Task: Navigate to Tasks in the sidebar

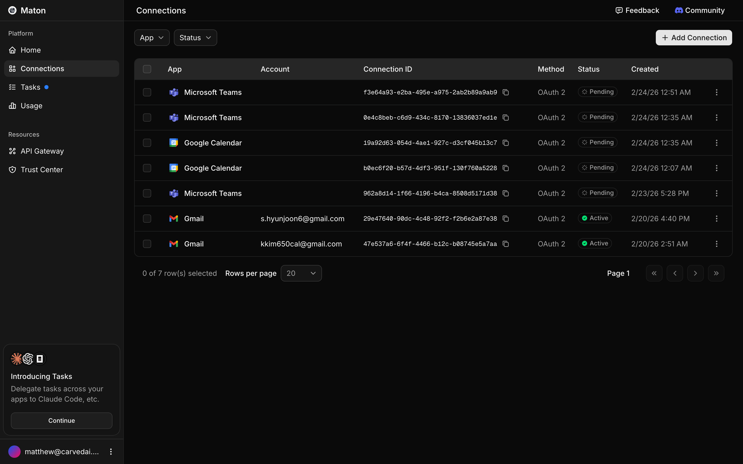Action: click(30, 87)
